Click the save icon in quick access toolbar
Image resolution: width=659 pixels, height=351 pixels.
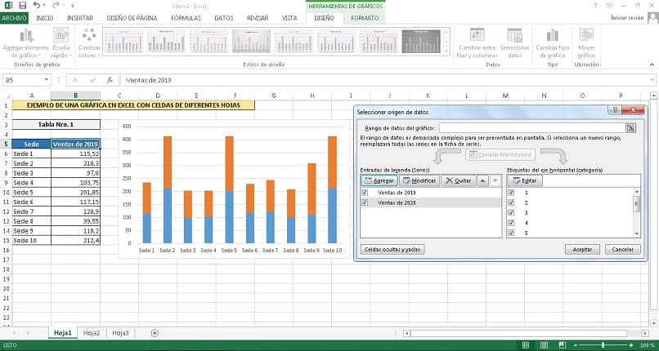click(x=23, y=6)
